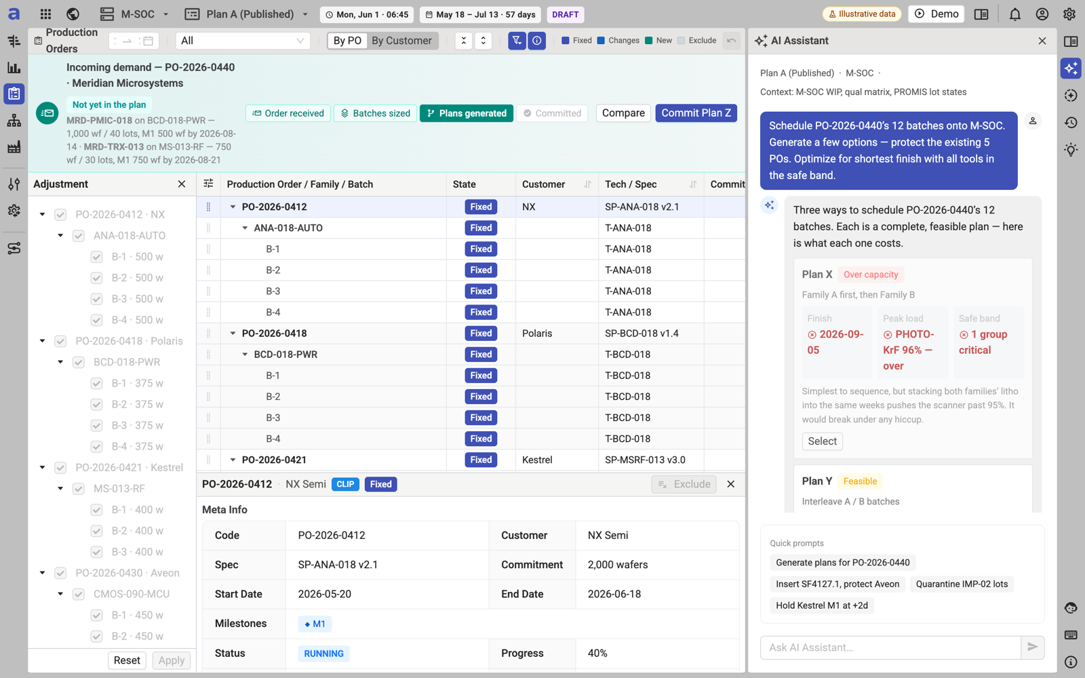Click the Order received step

pos(288,113)
